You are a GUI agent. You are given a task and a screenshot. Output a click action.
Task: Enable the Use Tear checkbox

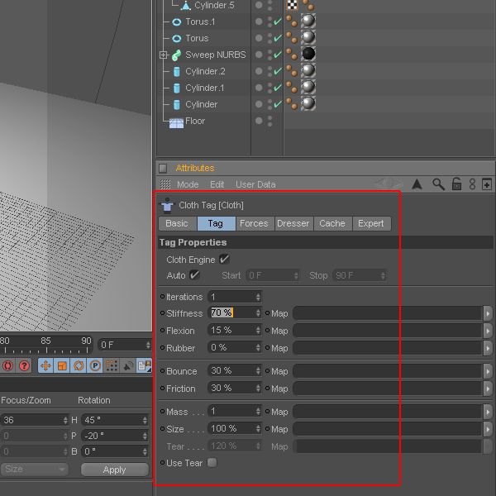212,462
